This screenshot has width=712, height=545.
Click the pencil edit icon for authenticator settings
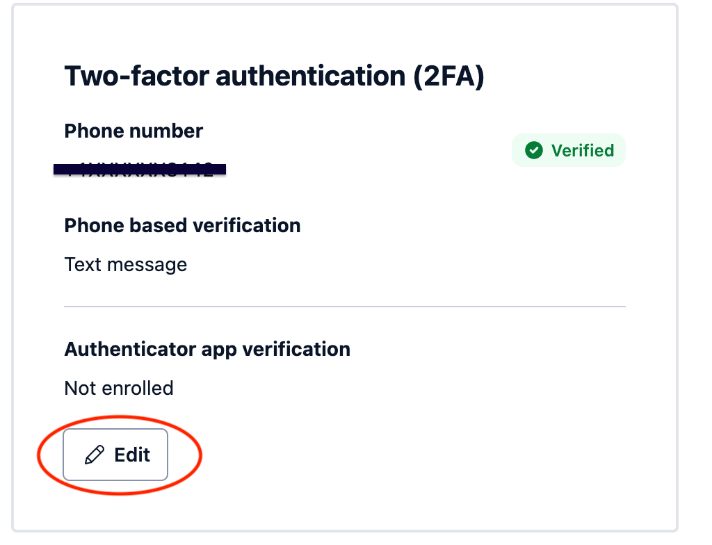click(95, 455)
